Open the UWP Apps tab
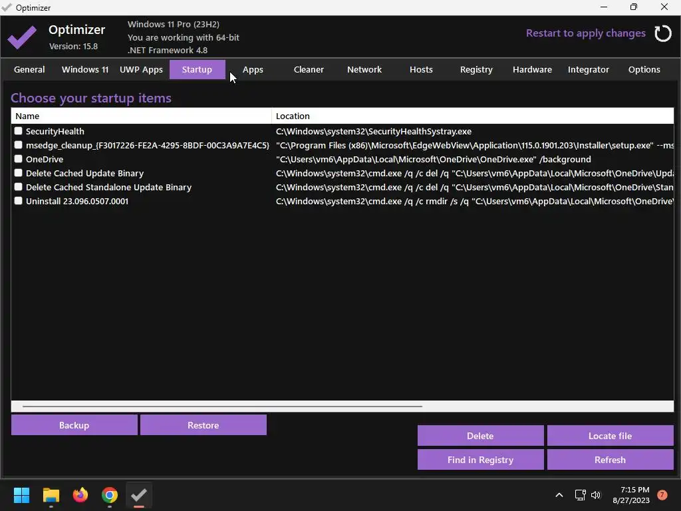Image resolution: width=681 pixels, height=511 pixels. tap(141, 69)
